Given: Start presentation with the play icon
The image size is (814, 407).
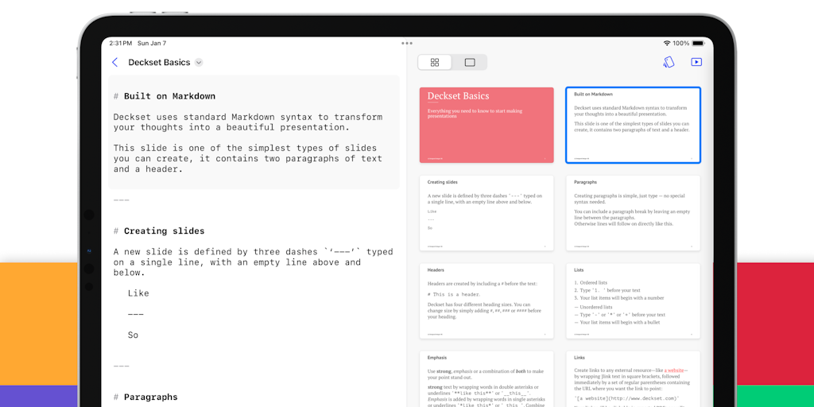Looking at the screenshot, I should pos(696,62).
